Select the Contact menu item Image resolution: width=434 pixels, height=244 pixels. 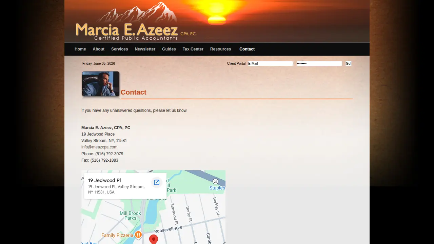point(247,49)
